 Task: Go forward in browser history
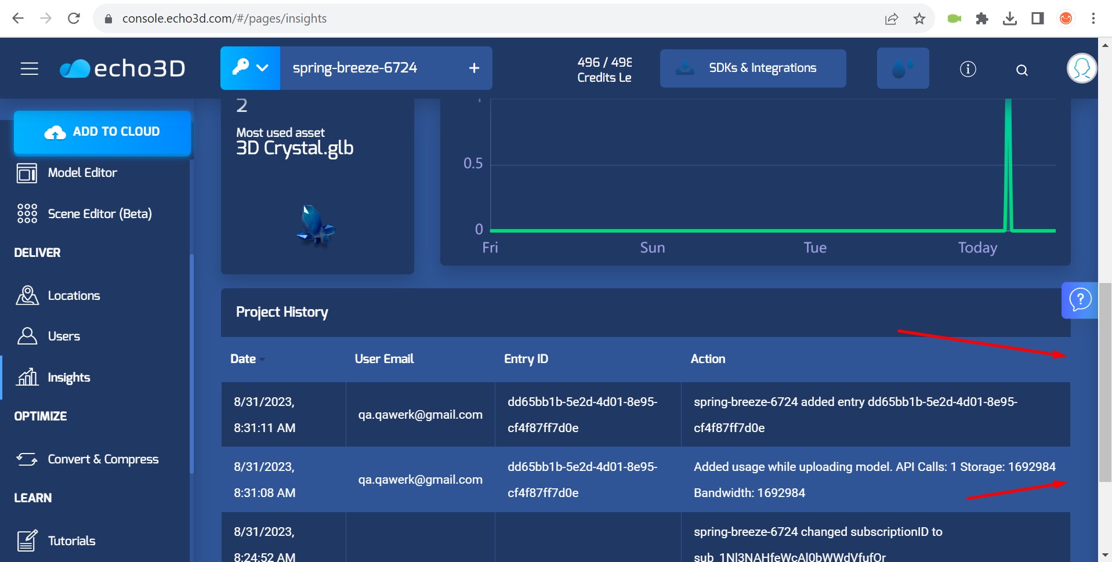tap(46, 19)
